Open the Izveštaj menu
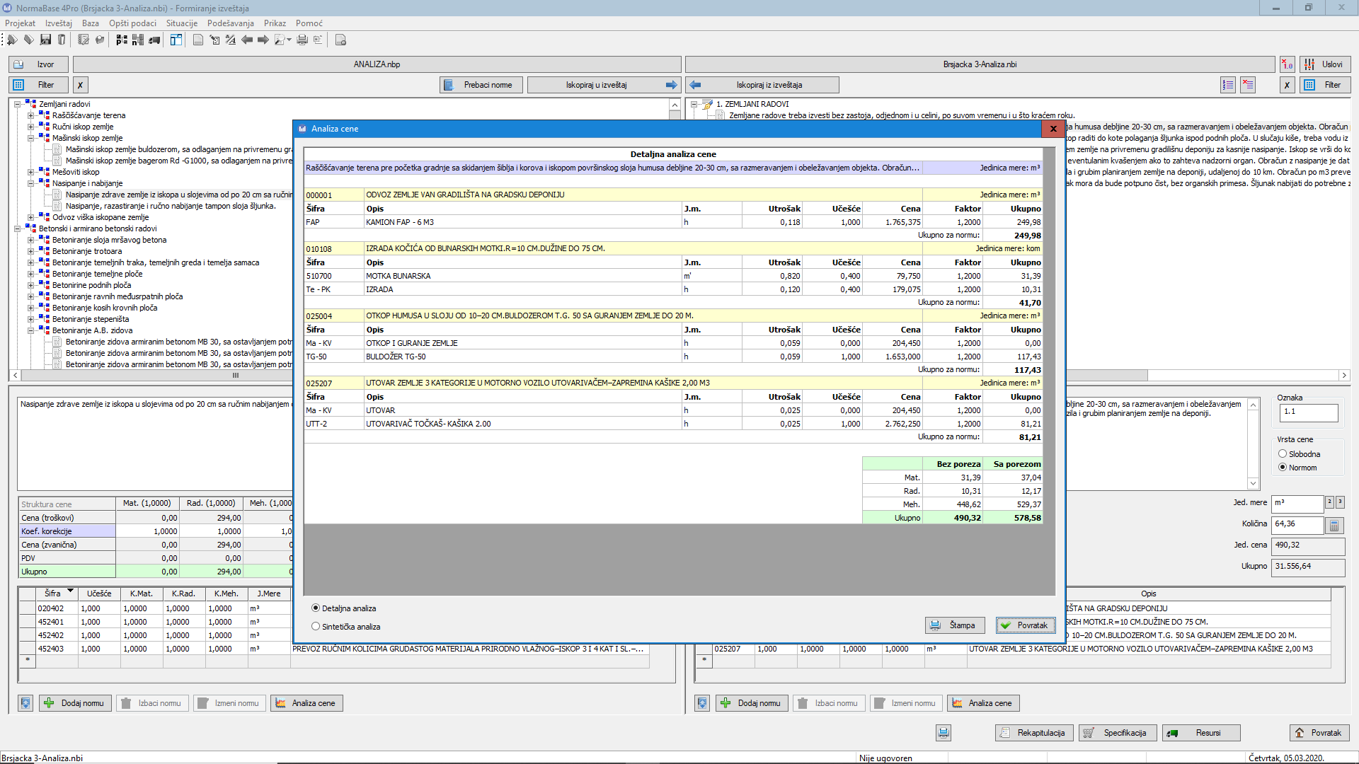This screenshot has width=1359, height=764. [x=59, y=23]
